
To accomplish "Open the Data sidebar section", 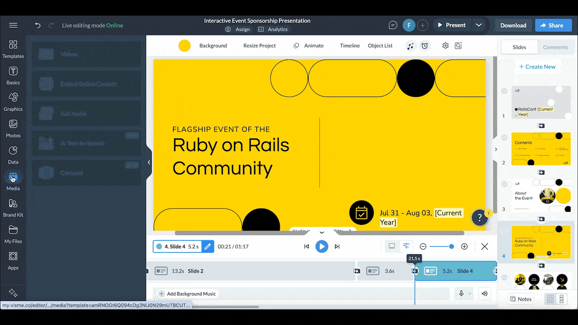I will pos(13,156).
